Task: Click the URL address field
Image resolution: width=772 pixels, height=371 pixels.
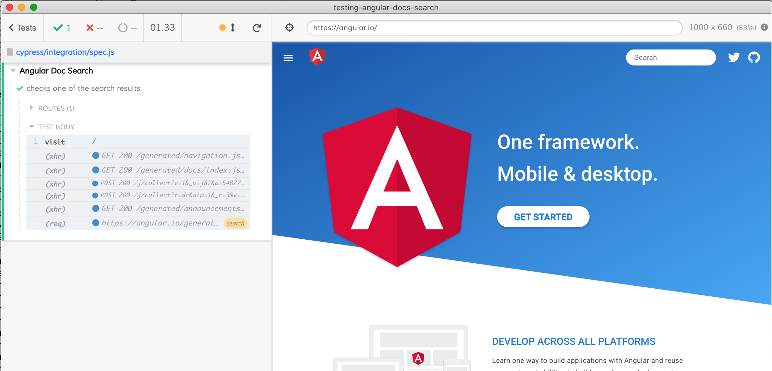Action: [x=494, y=28]
